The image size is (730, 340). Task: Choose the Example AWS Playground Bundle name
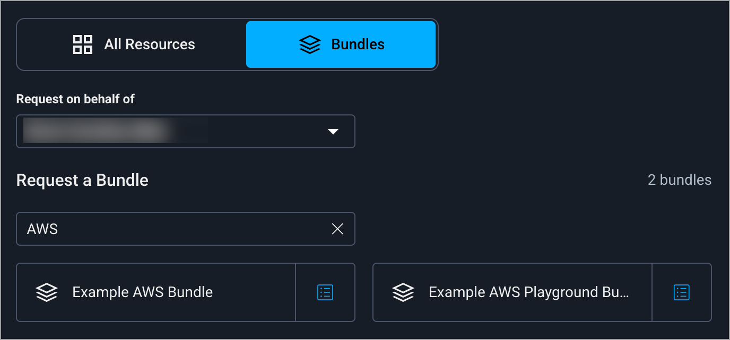(528, 292)
